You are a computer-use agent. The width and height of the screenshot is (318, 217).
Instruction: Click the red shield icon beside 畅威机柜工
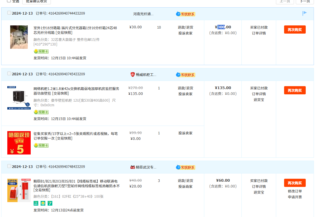pyautogui.click(x=133, y=74)
